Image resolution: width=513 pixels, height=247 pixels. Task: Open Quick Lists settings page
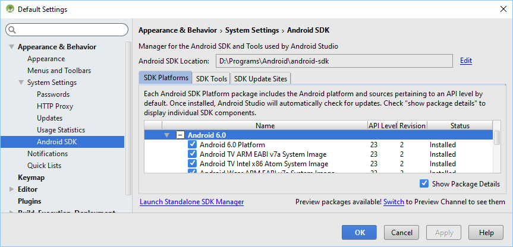click(x=44, y=166)
